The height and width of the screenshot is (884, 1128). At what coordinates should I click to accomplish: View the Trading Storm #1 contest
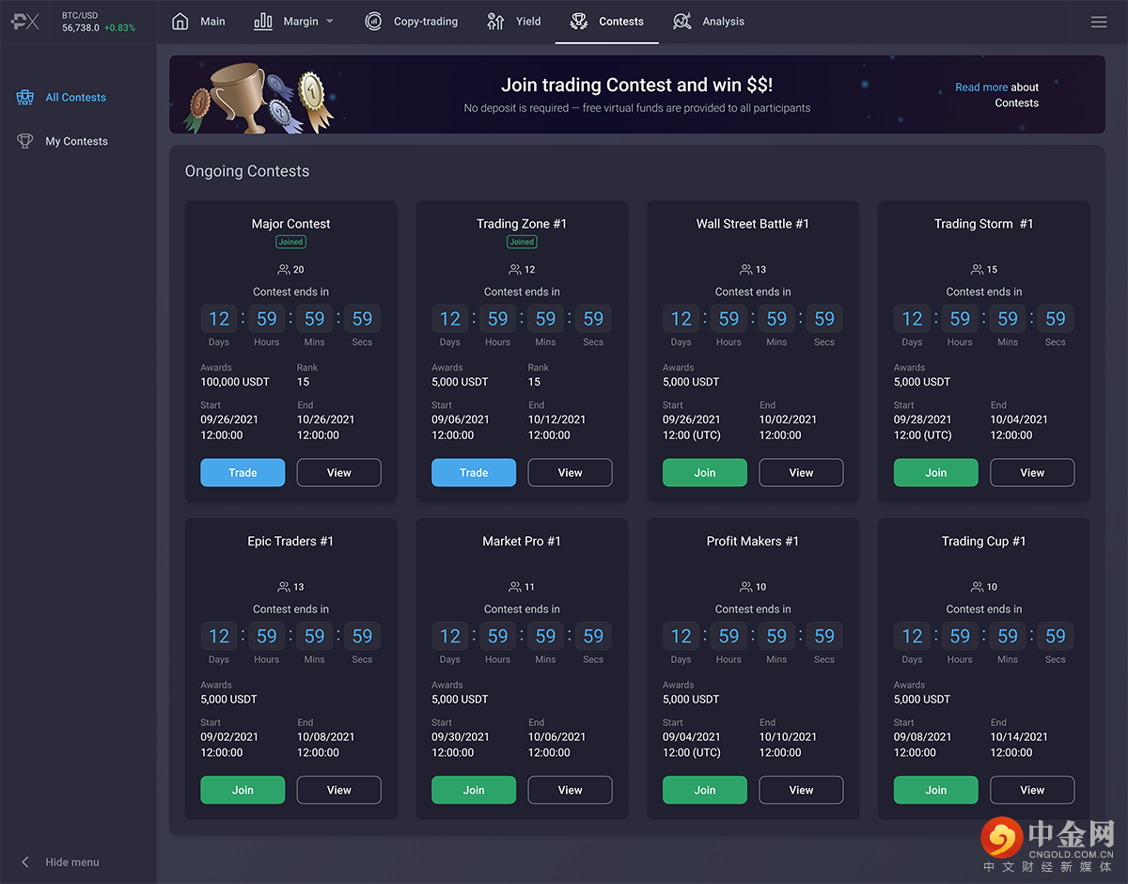[x=1033, y=473]
